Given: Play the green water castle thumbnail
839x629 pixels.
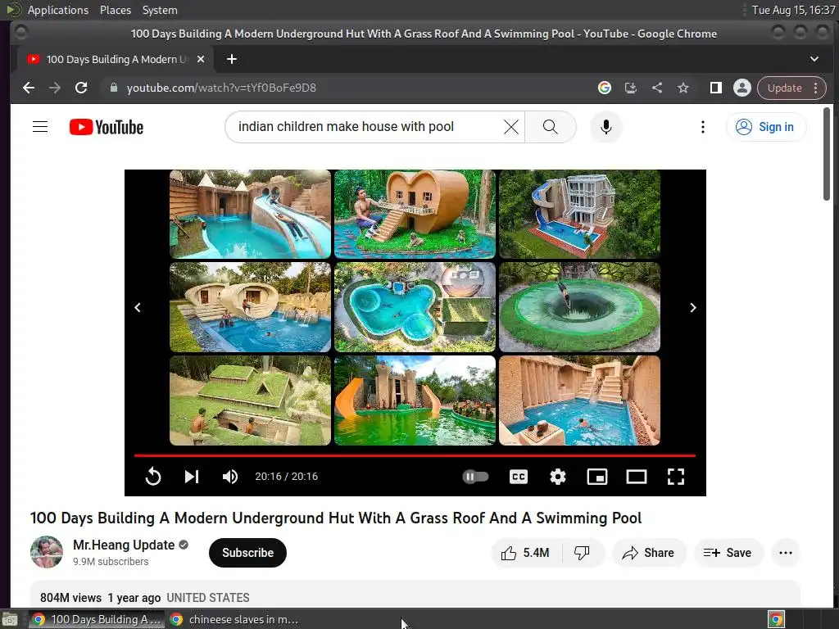Looking at the screenshot, I should click(415, 400).
